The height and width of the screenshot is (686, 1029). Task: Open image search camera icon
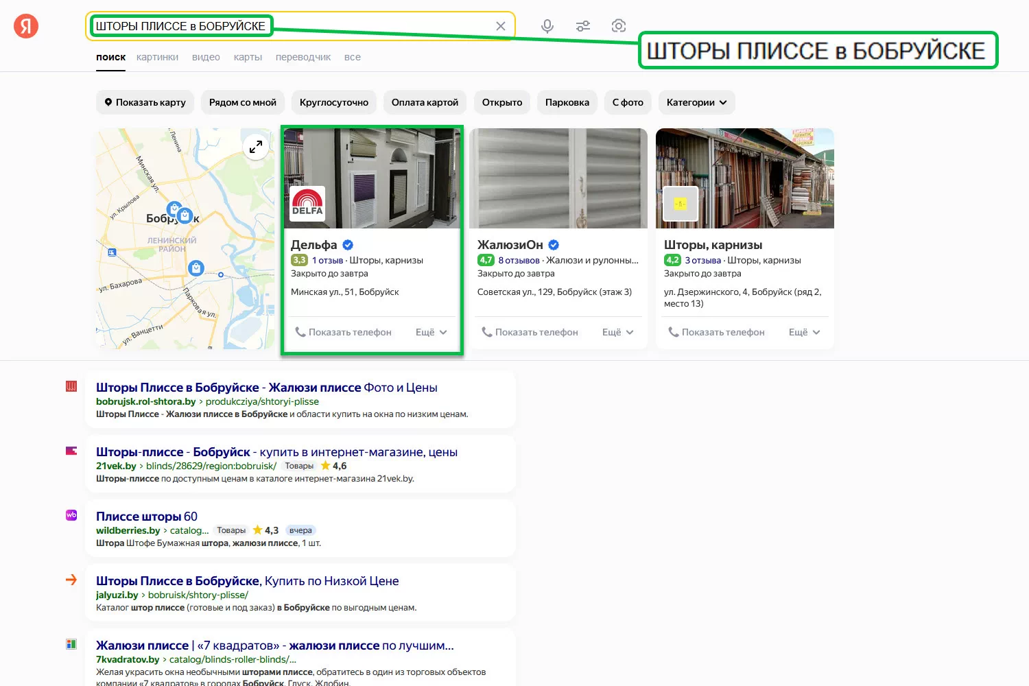coord(618,26)
